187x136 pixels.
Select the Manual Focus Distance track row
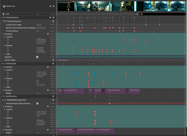[20, 28]
